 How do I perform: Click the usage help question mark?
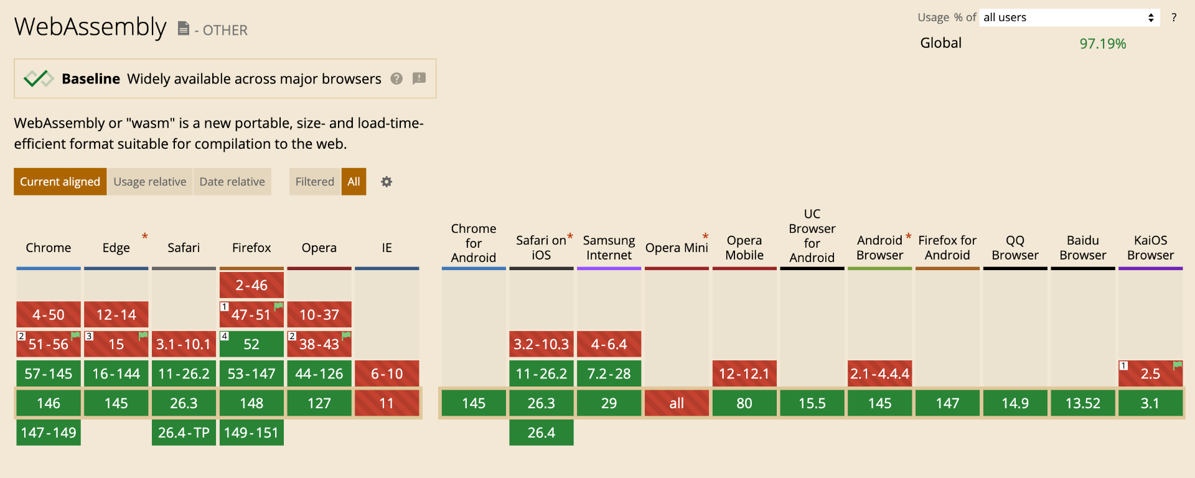coord(1174,17)
